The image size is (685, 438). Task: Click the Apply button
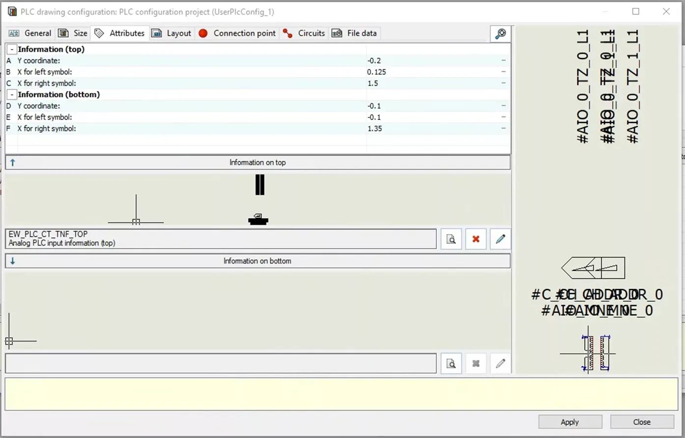pyautogui.click(x=570, y=422)
